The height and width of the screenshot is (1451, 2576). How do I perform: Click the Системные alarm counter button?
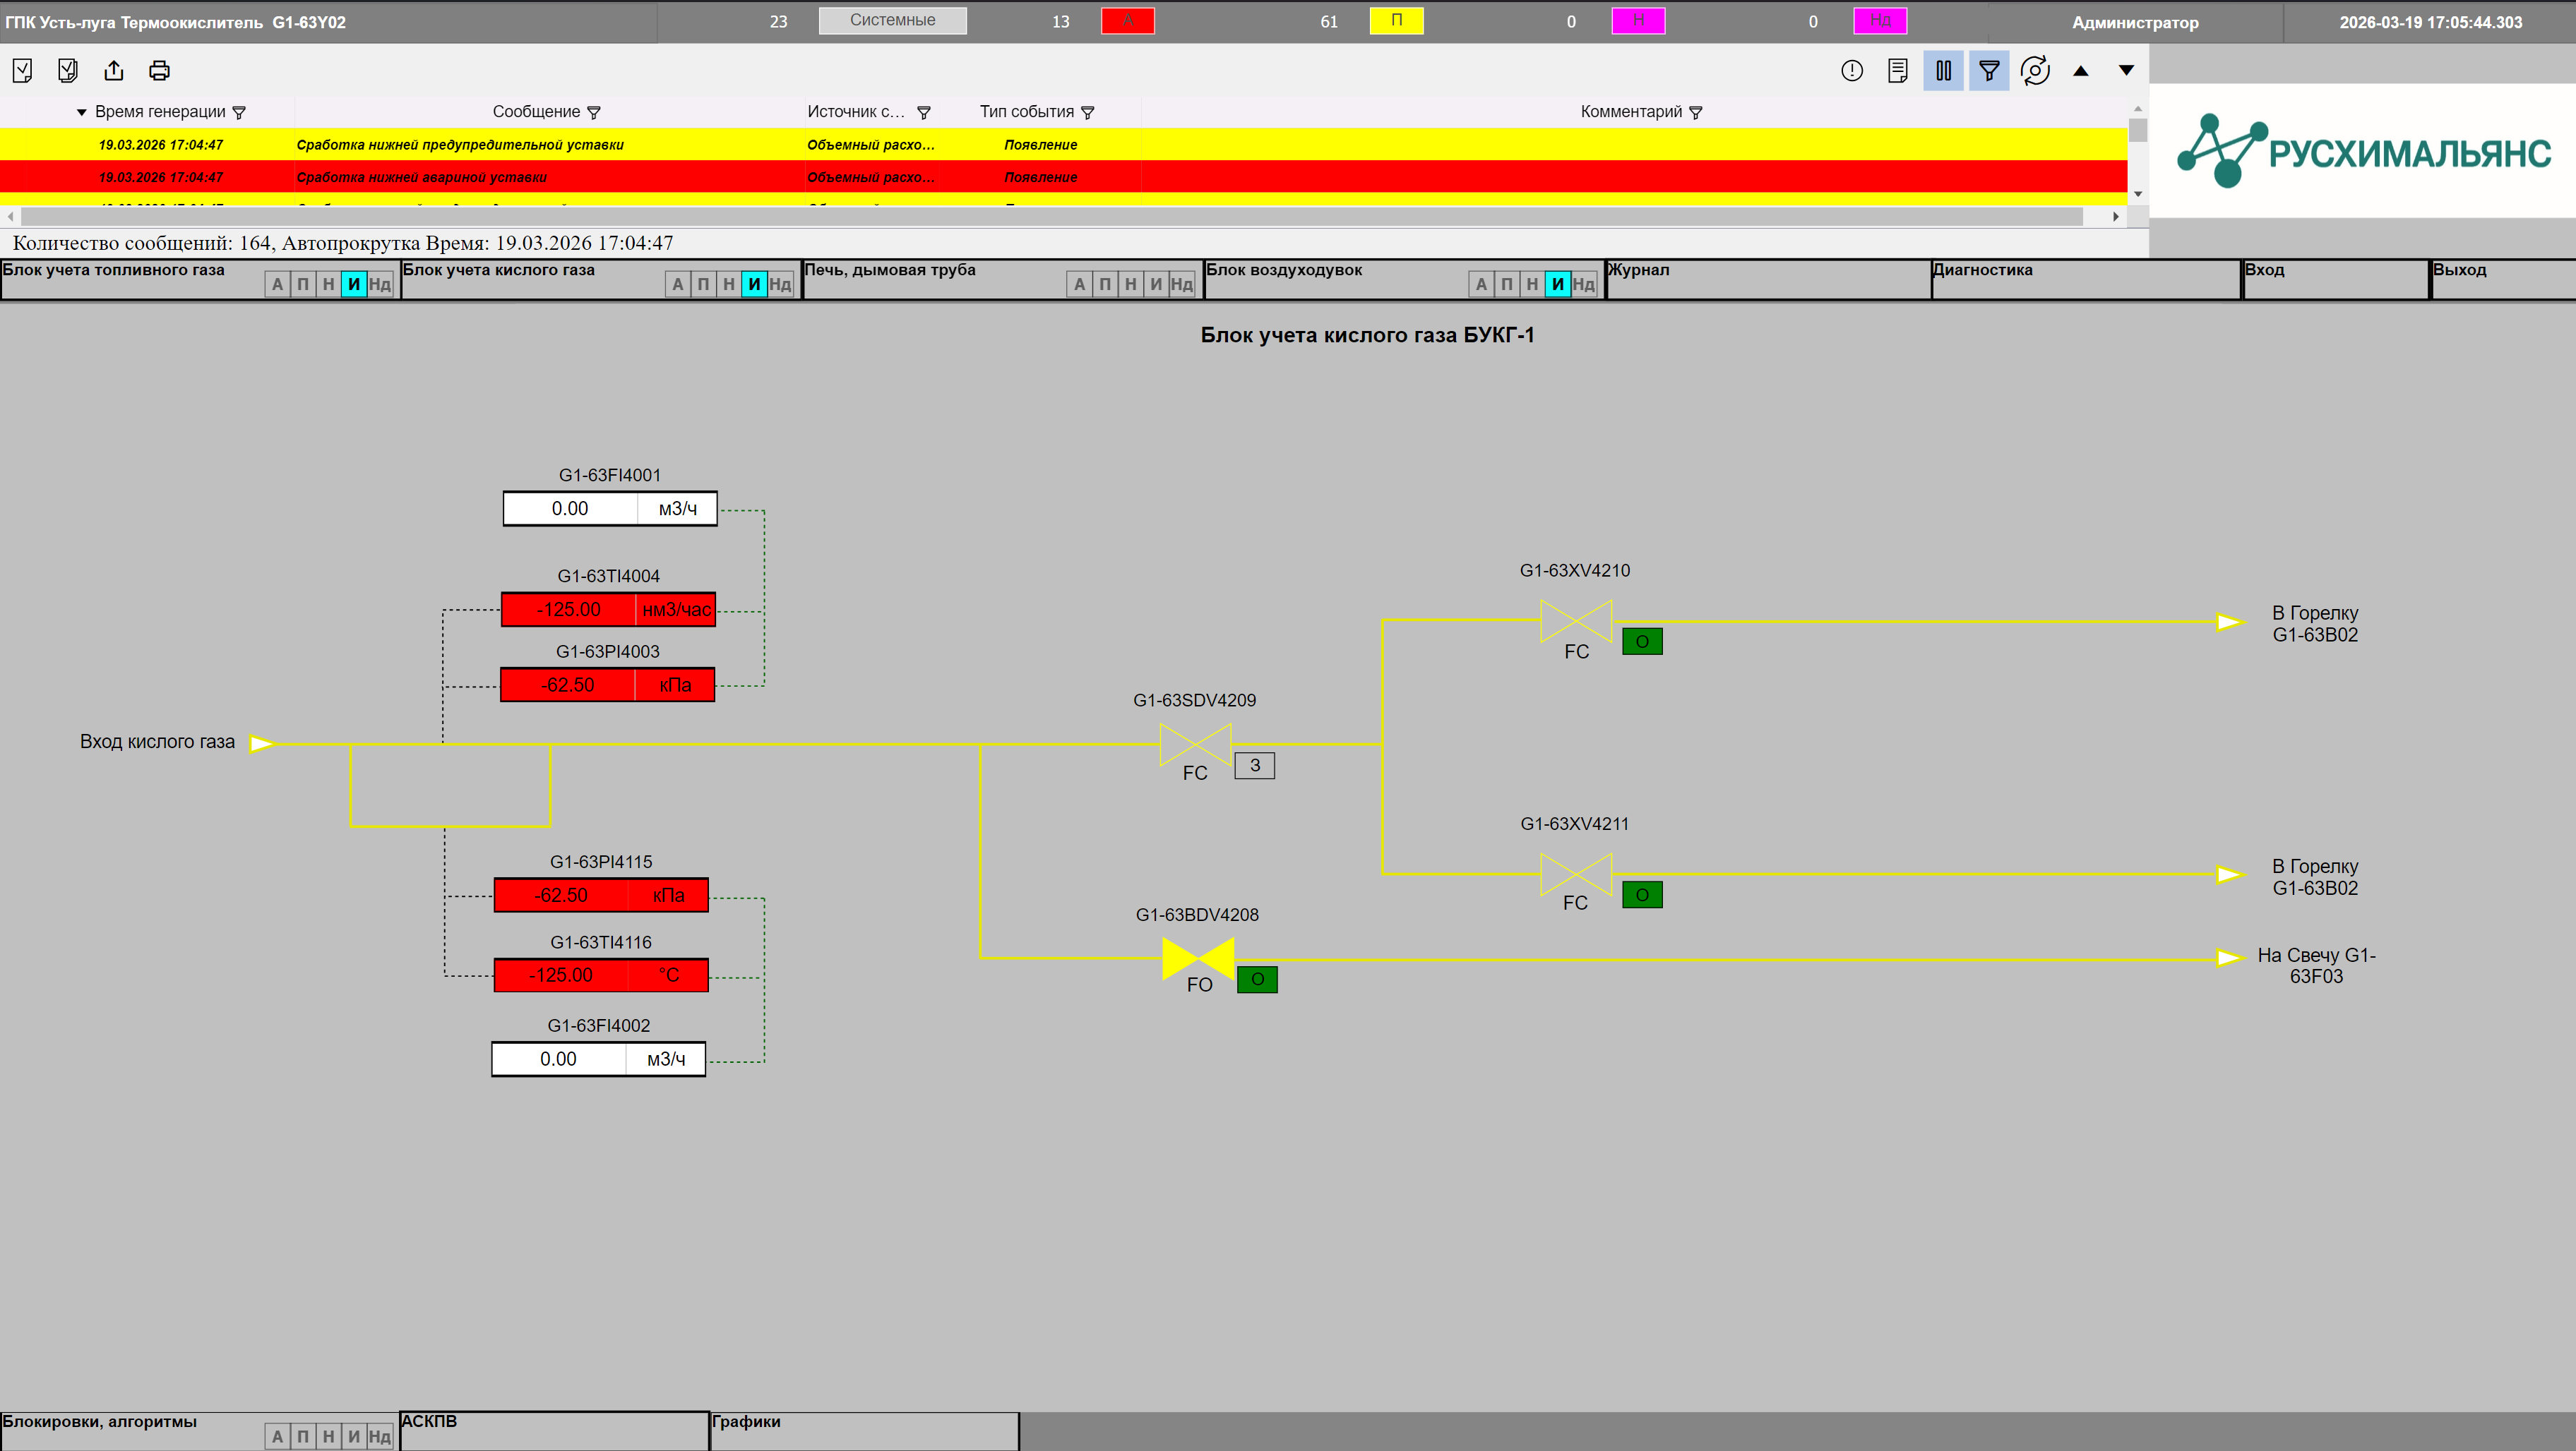point(892,20)
